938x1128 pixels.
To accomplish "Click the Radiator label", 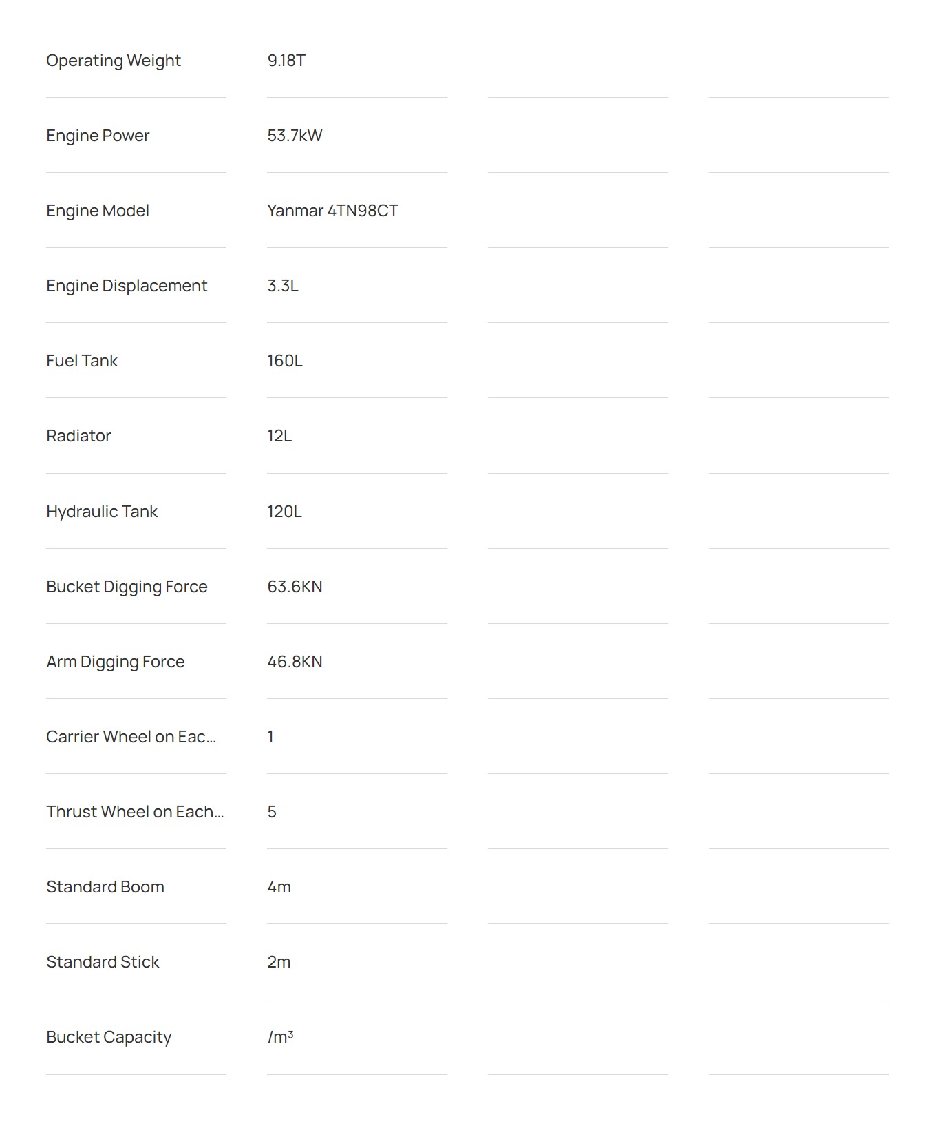I will pyautogui.click(x=78, y=436).
